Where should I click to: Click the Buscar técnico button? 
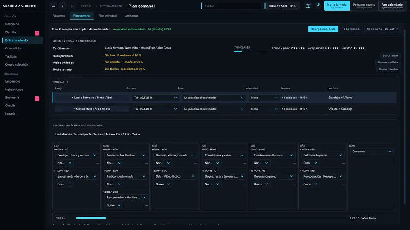pyautogui.click(x=388, y=69)
